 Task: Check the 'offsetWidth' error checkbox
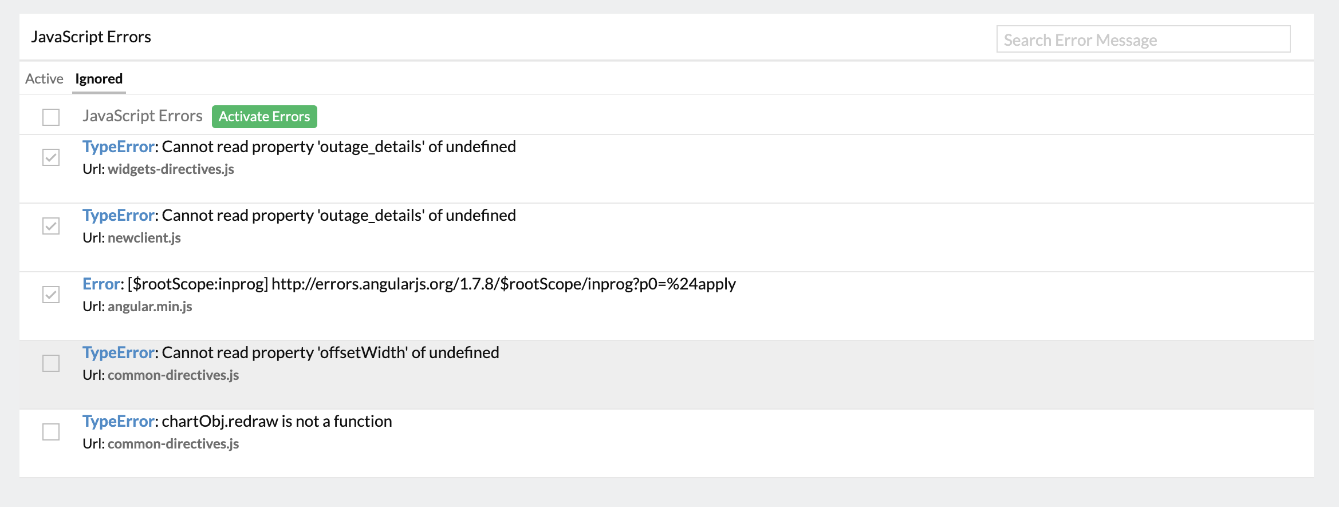pos(51,363)
